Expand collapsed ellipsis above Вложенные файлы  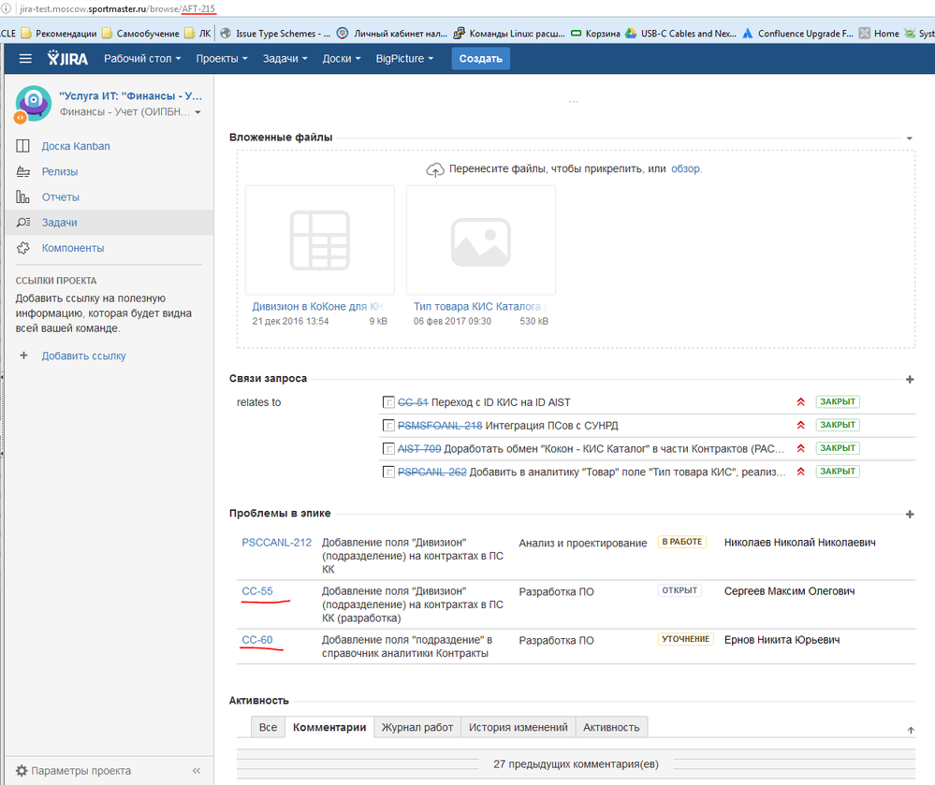point(573,101)
